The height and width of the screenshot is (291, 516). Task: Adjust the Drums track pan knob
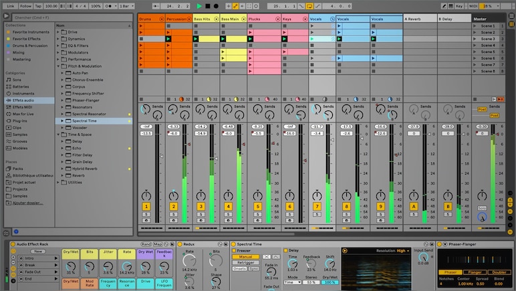(x=146, y=195)
